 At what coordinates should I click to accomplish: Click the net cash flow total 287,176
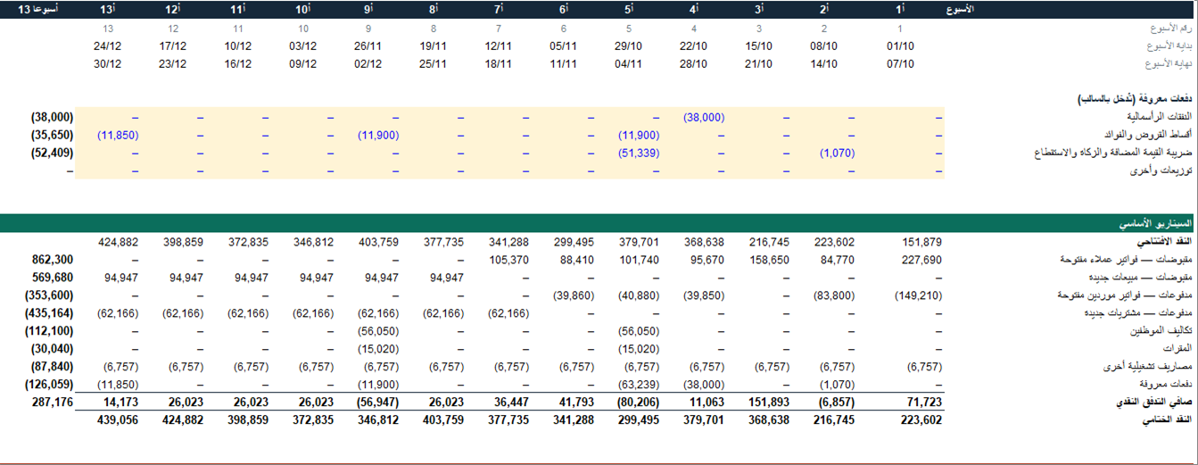[53, 403]
